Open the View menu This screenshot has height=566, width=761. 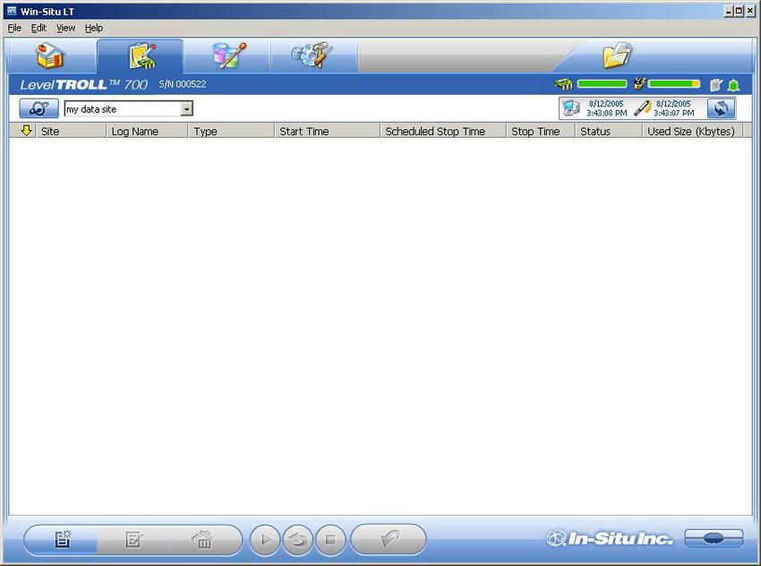66,28
